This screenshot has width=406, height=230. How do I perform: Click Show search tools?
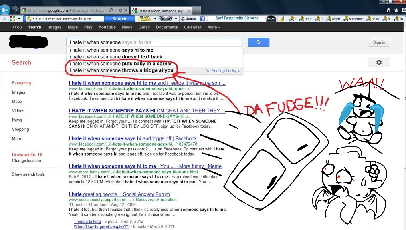point(28,174)
